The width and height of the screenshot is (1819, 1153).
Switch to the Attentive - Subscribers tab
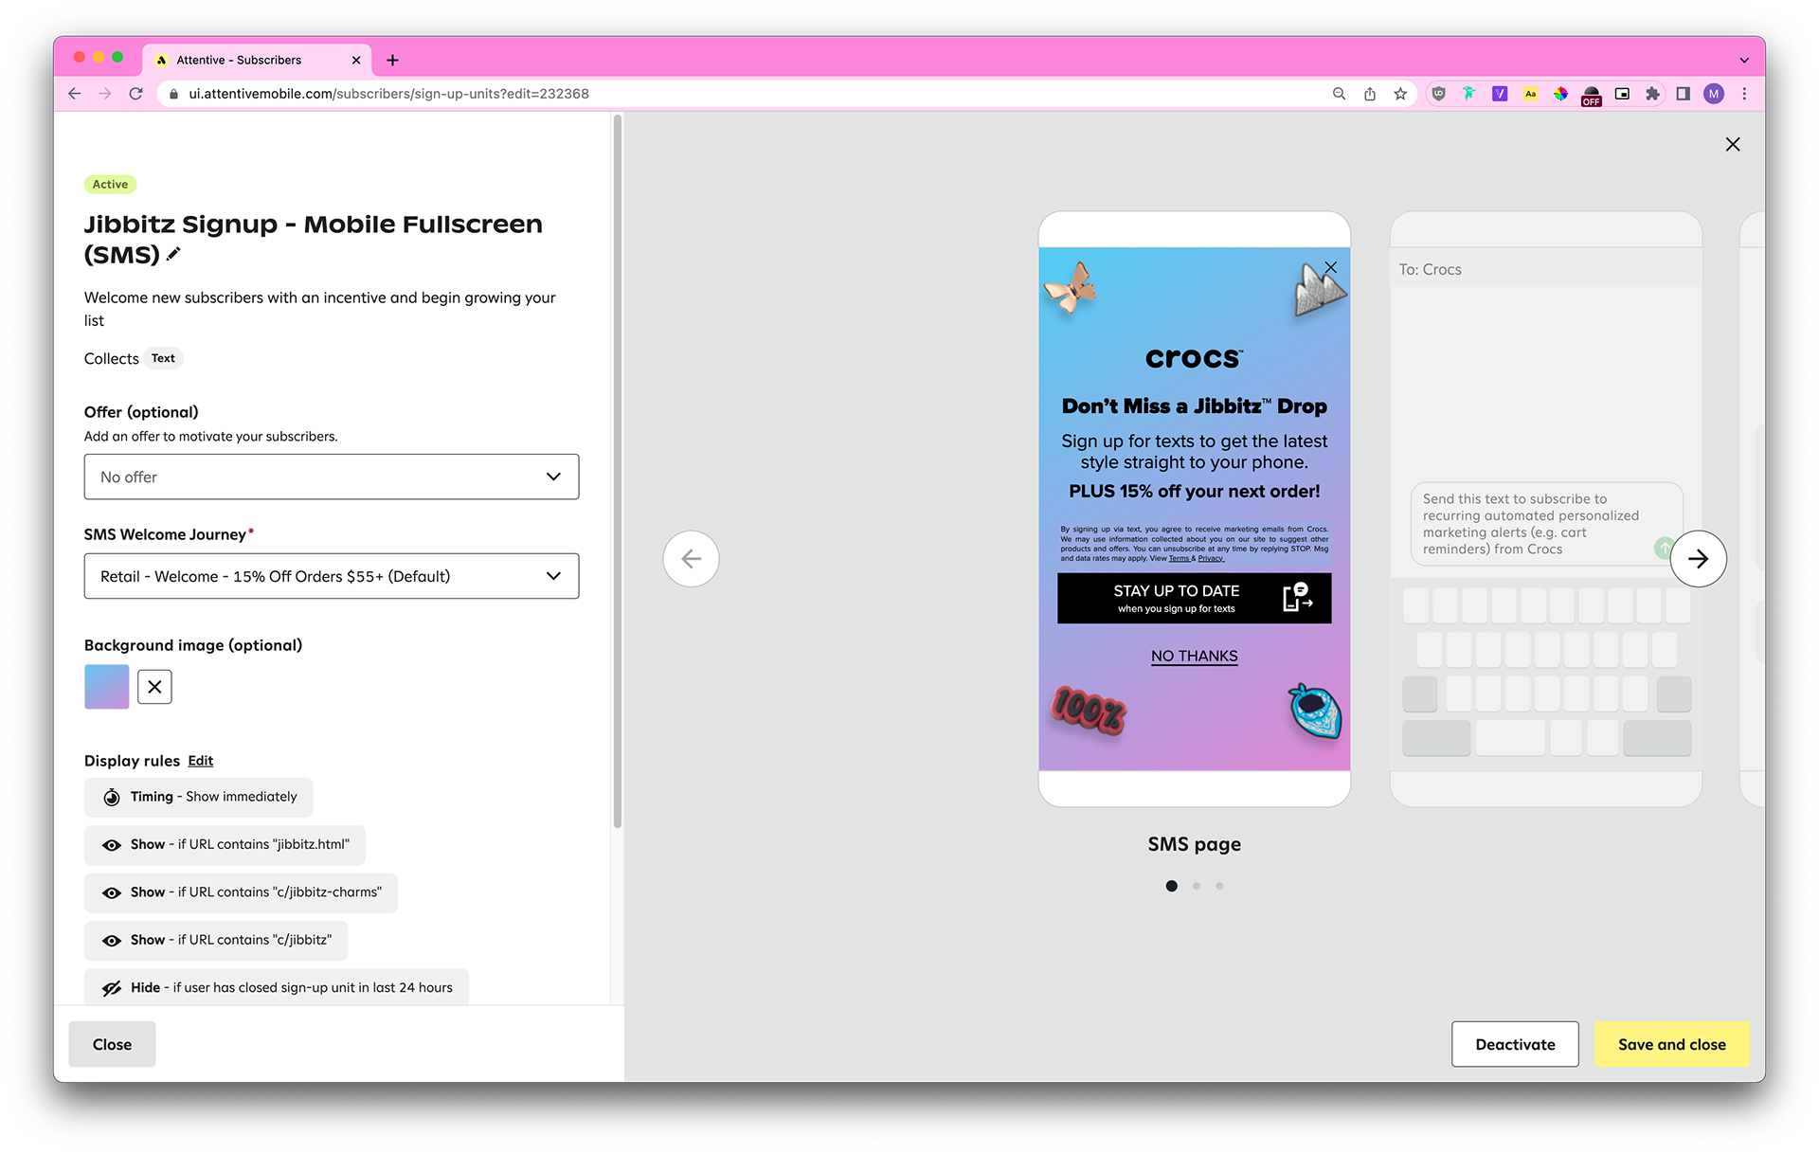point(239,60)
